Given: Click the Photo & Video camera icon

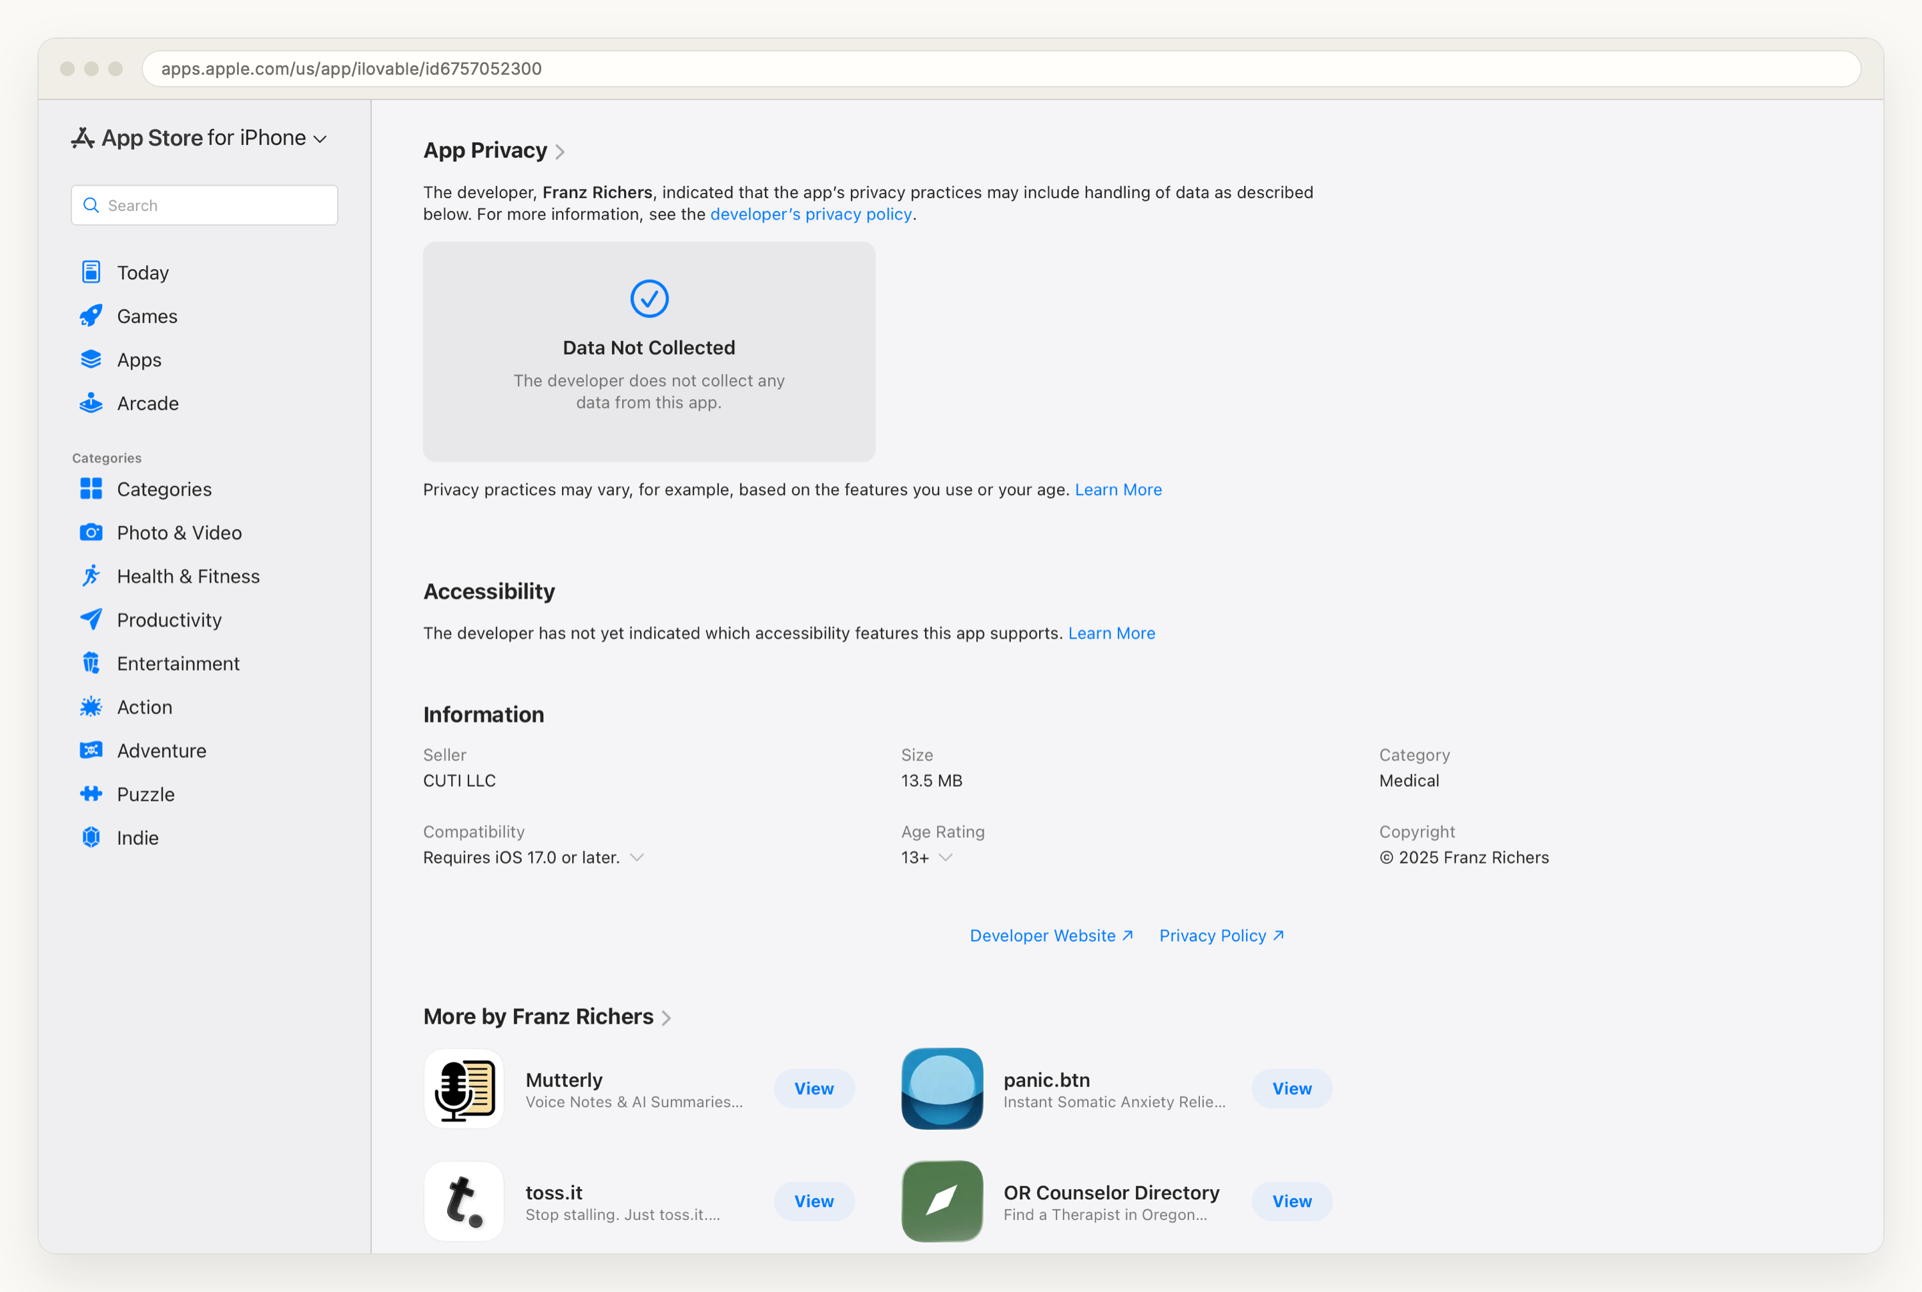Looking at the screenshot, I should click(x=91, y=533).
